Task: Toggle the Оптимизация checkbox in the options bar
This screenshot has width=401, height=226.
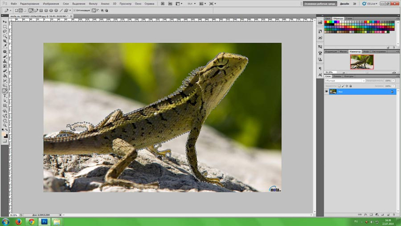Action: click(74, 10)
